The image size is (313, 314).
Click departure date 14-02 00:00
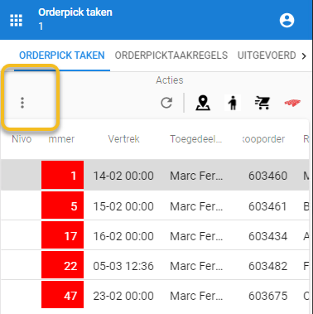[x=123, y=176]
